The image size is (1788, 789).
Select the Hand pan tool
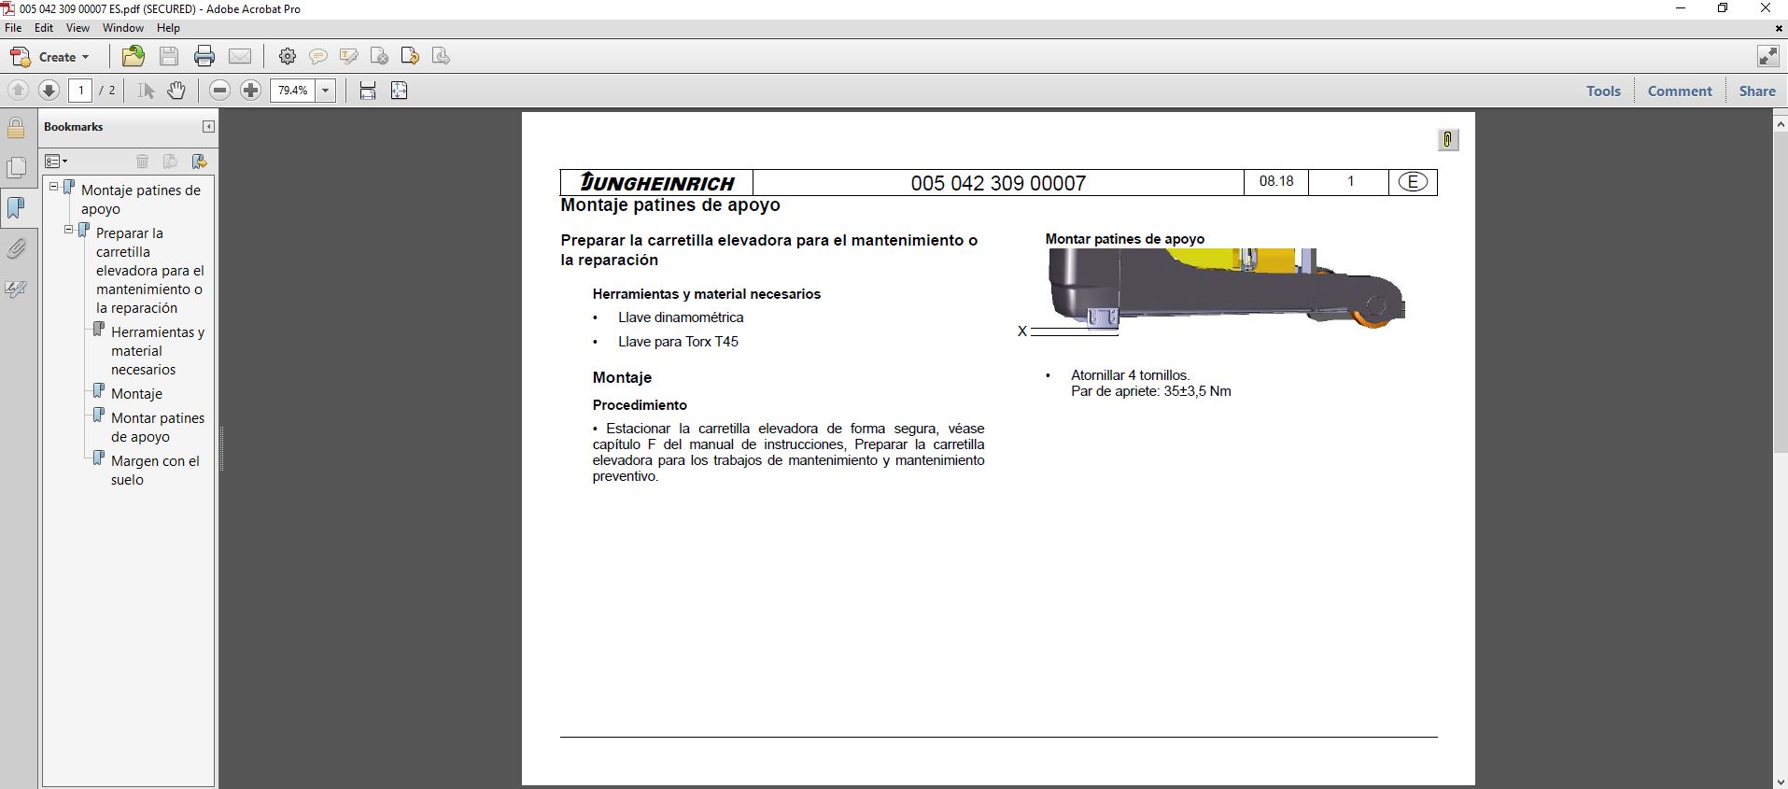[x=176, y=91]
